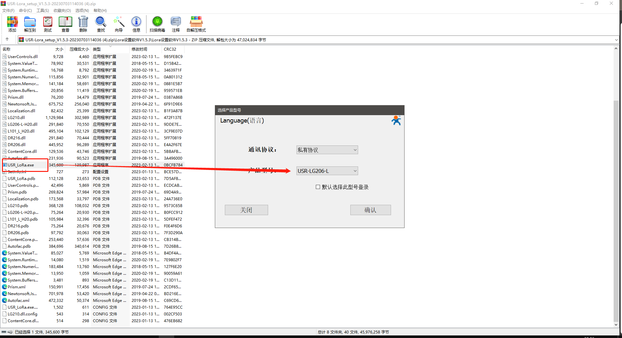Click the Autofac.xml Edge file icon

tap(5, 300)
